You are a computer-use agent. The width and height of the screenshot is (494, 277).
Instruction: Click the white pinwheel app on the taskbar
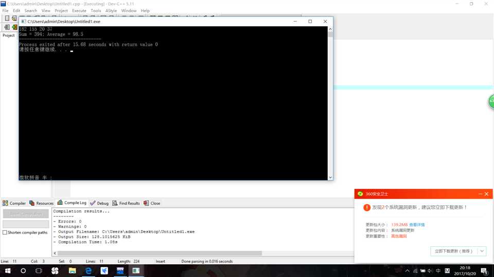pos(55,271)
